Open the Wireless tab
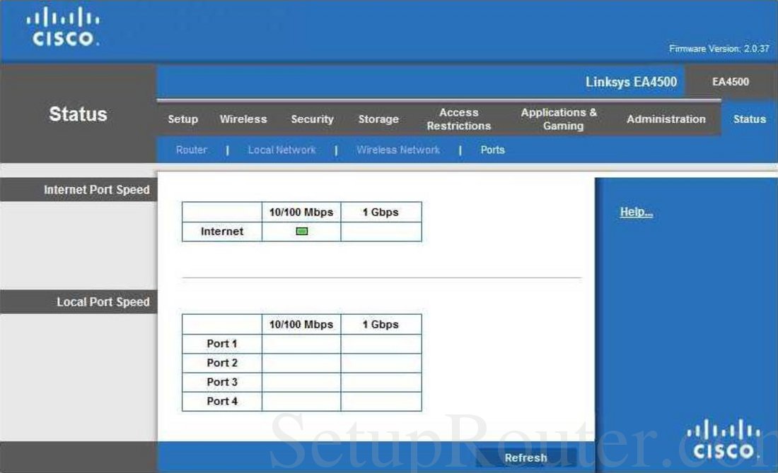The image size is (778, 473). click(243, 119)
